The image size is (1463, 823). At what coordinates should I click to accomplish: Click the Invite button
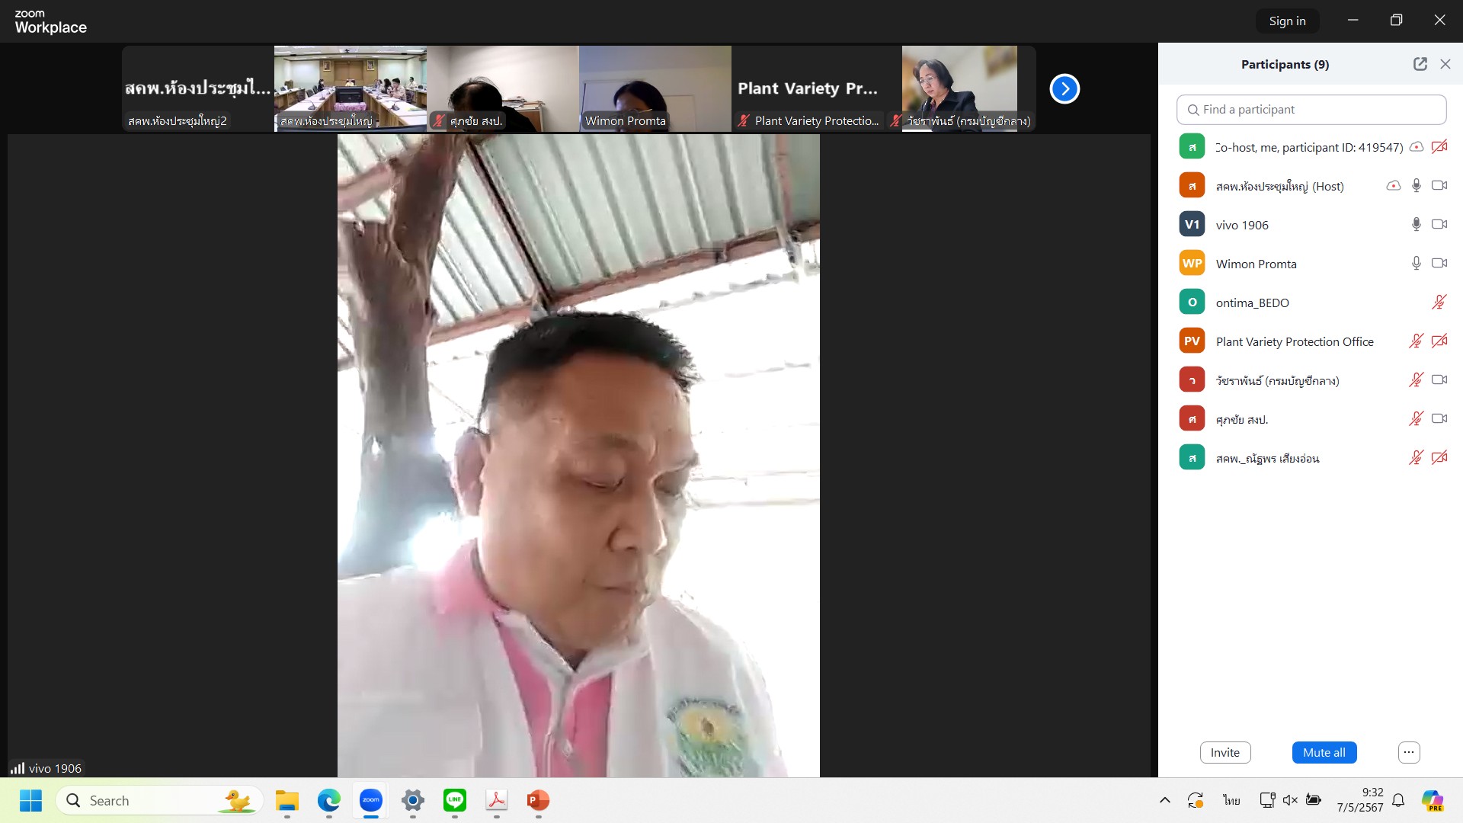(1225, 753)
